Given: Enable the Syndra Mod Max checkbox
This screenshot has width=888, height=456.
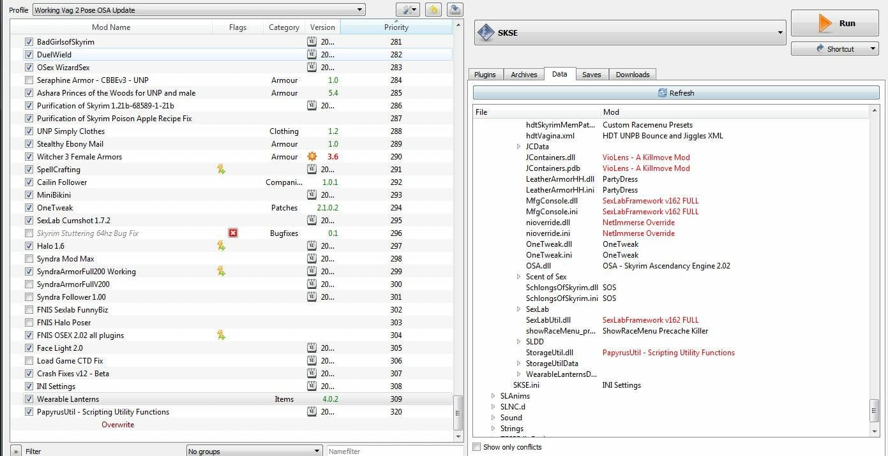Looking at the screenshot, I should pyautogui.click(x=29, y=259).
